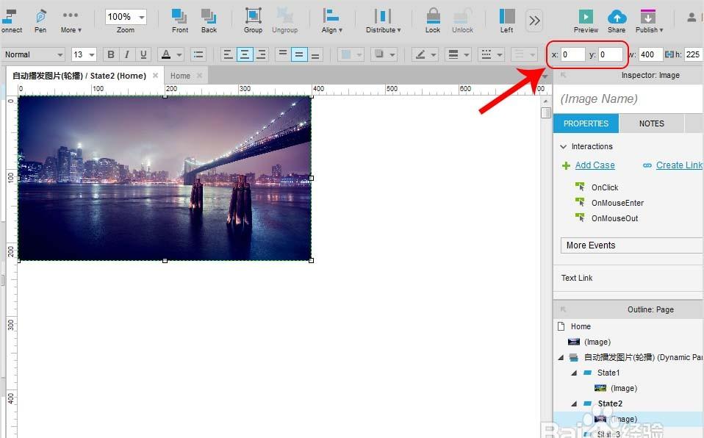Switch to the NOTES tab
Image resolution: width=704 pixels, height=438 pixels.
(x=651, y=123)
